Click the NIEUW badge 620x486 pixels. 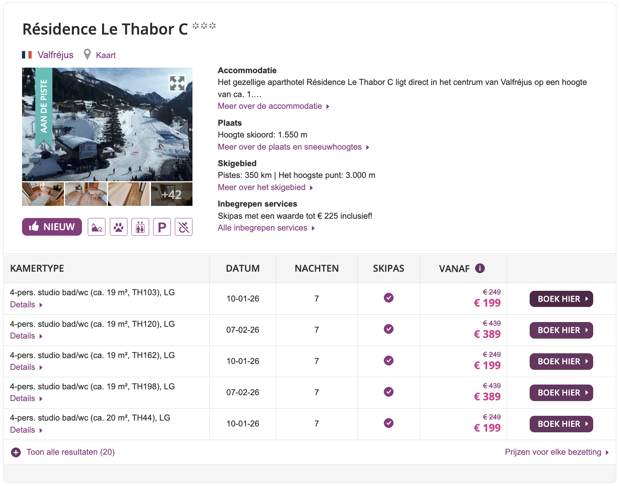(x=52, y=227)
